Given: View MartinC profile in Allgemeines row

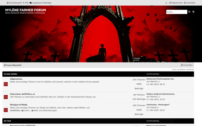Looking at the screenshot, I should (154, 82).
